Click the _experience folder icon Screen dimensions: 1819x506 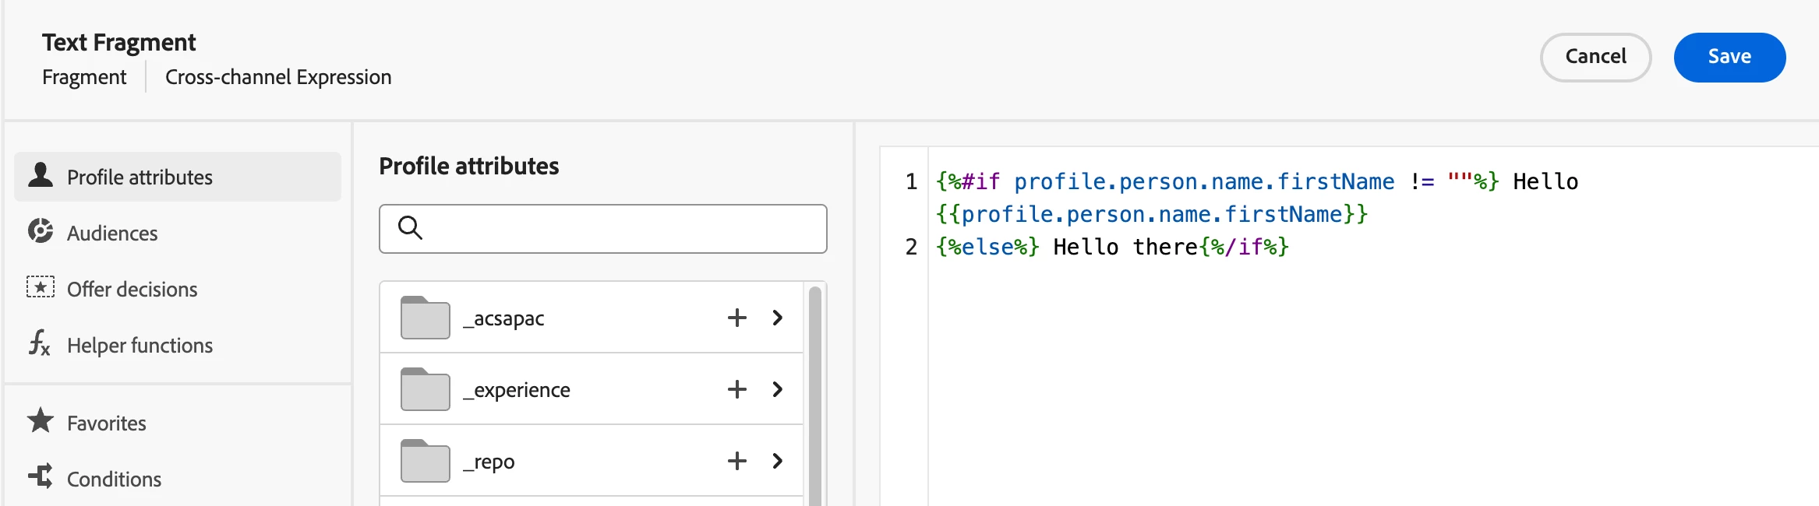426,389
